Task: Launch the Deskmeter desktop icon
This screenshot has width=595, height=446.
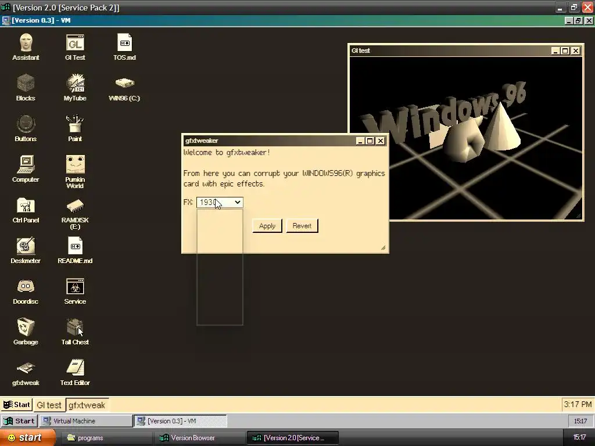Action: (26, 250)
